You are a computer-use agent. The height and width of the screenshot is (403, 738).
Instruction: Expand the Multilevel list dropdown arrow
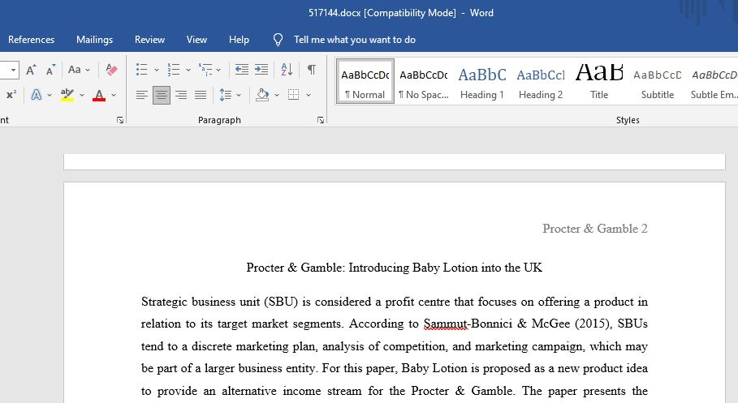[218, 70]
